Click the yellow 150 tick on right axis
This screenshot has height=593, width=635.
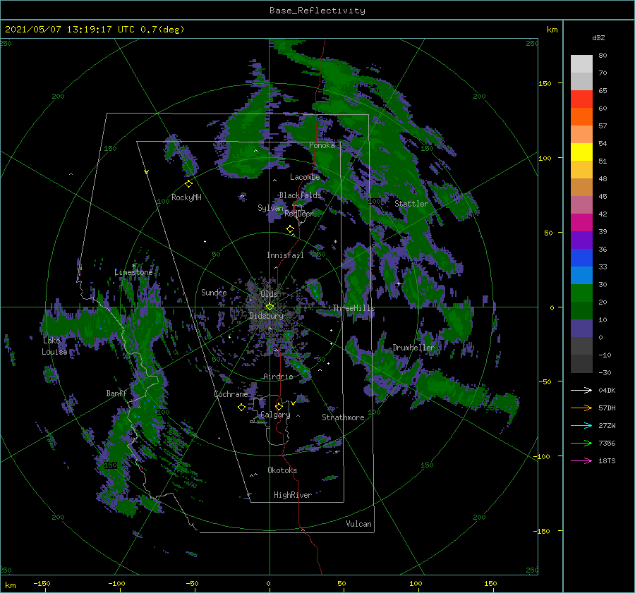point(545,83)
